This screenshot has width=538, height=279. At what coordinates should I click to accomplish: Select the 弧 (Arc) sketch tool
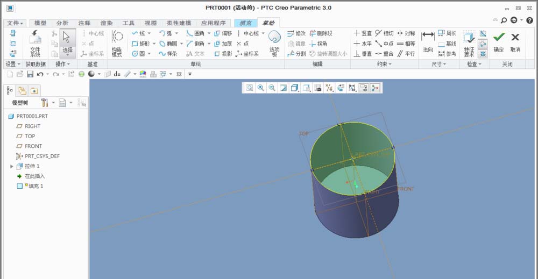[166, 33]
